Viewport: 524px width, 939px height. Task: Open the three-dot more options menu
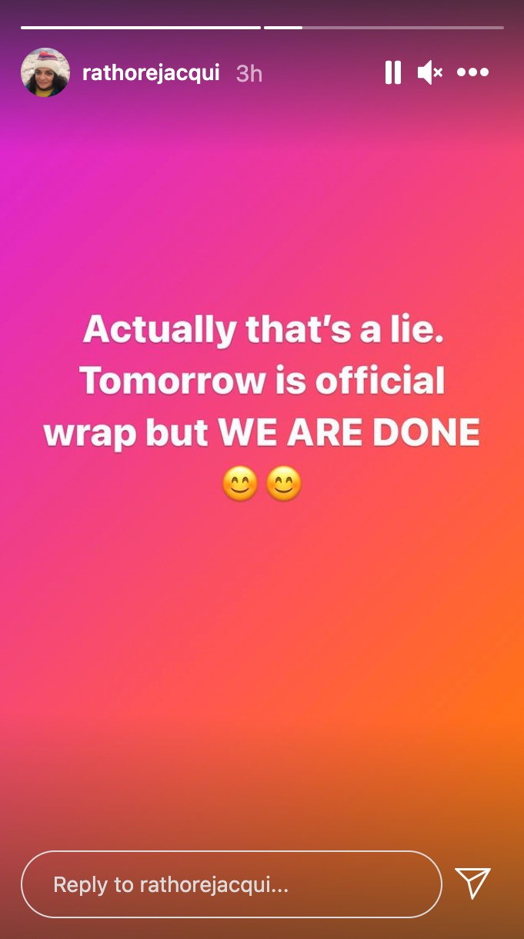coord(472,73)
